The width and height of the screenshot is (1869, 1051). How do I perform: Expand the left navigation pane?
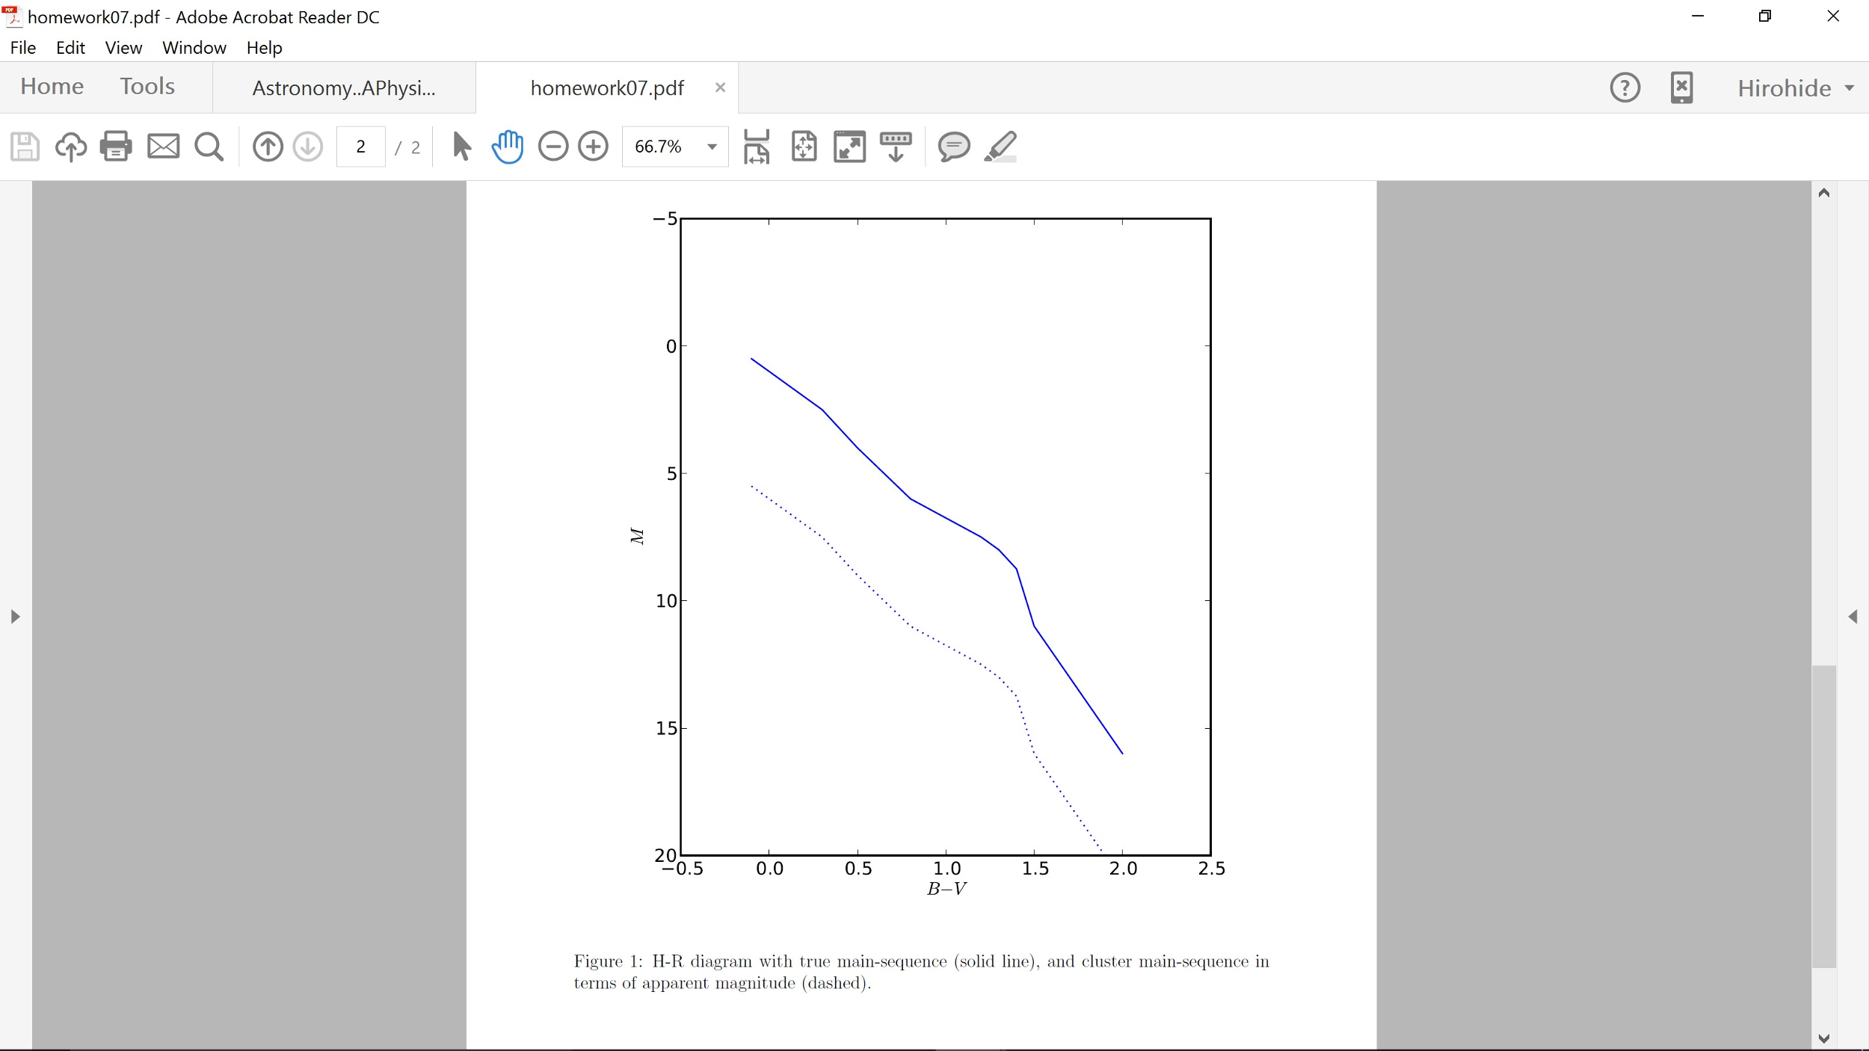pyautogui.click(x=15, y=617)
